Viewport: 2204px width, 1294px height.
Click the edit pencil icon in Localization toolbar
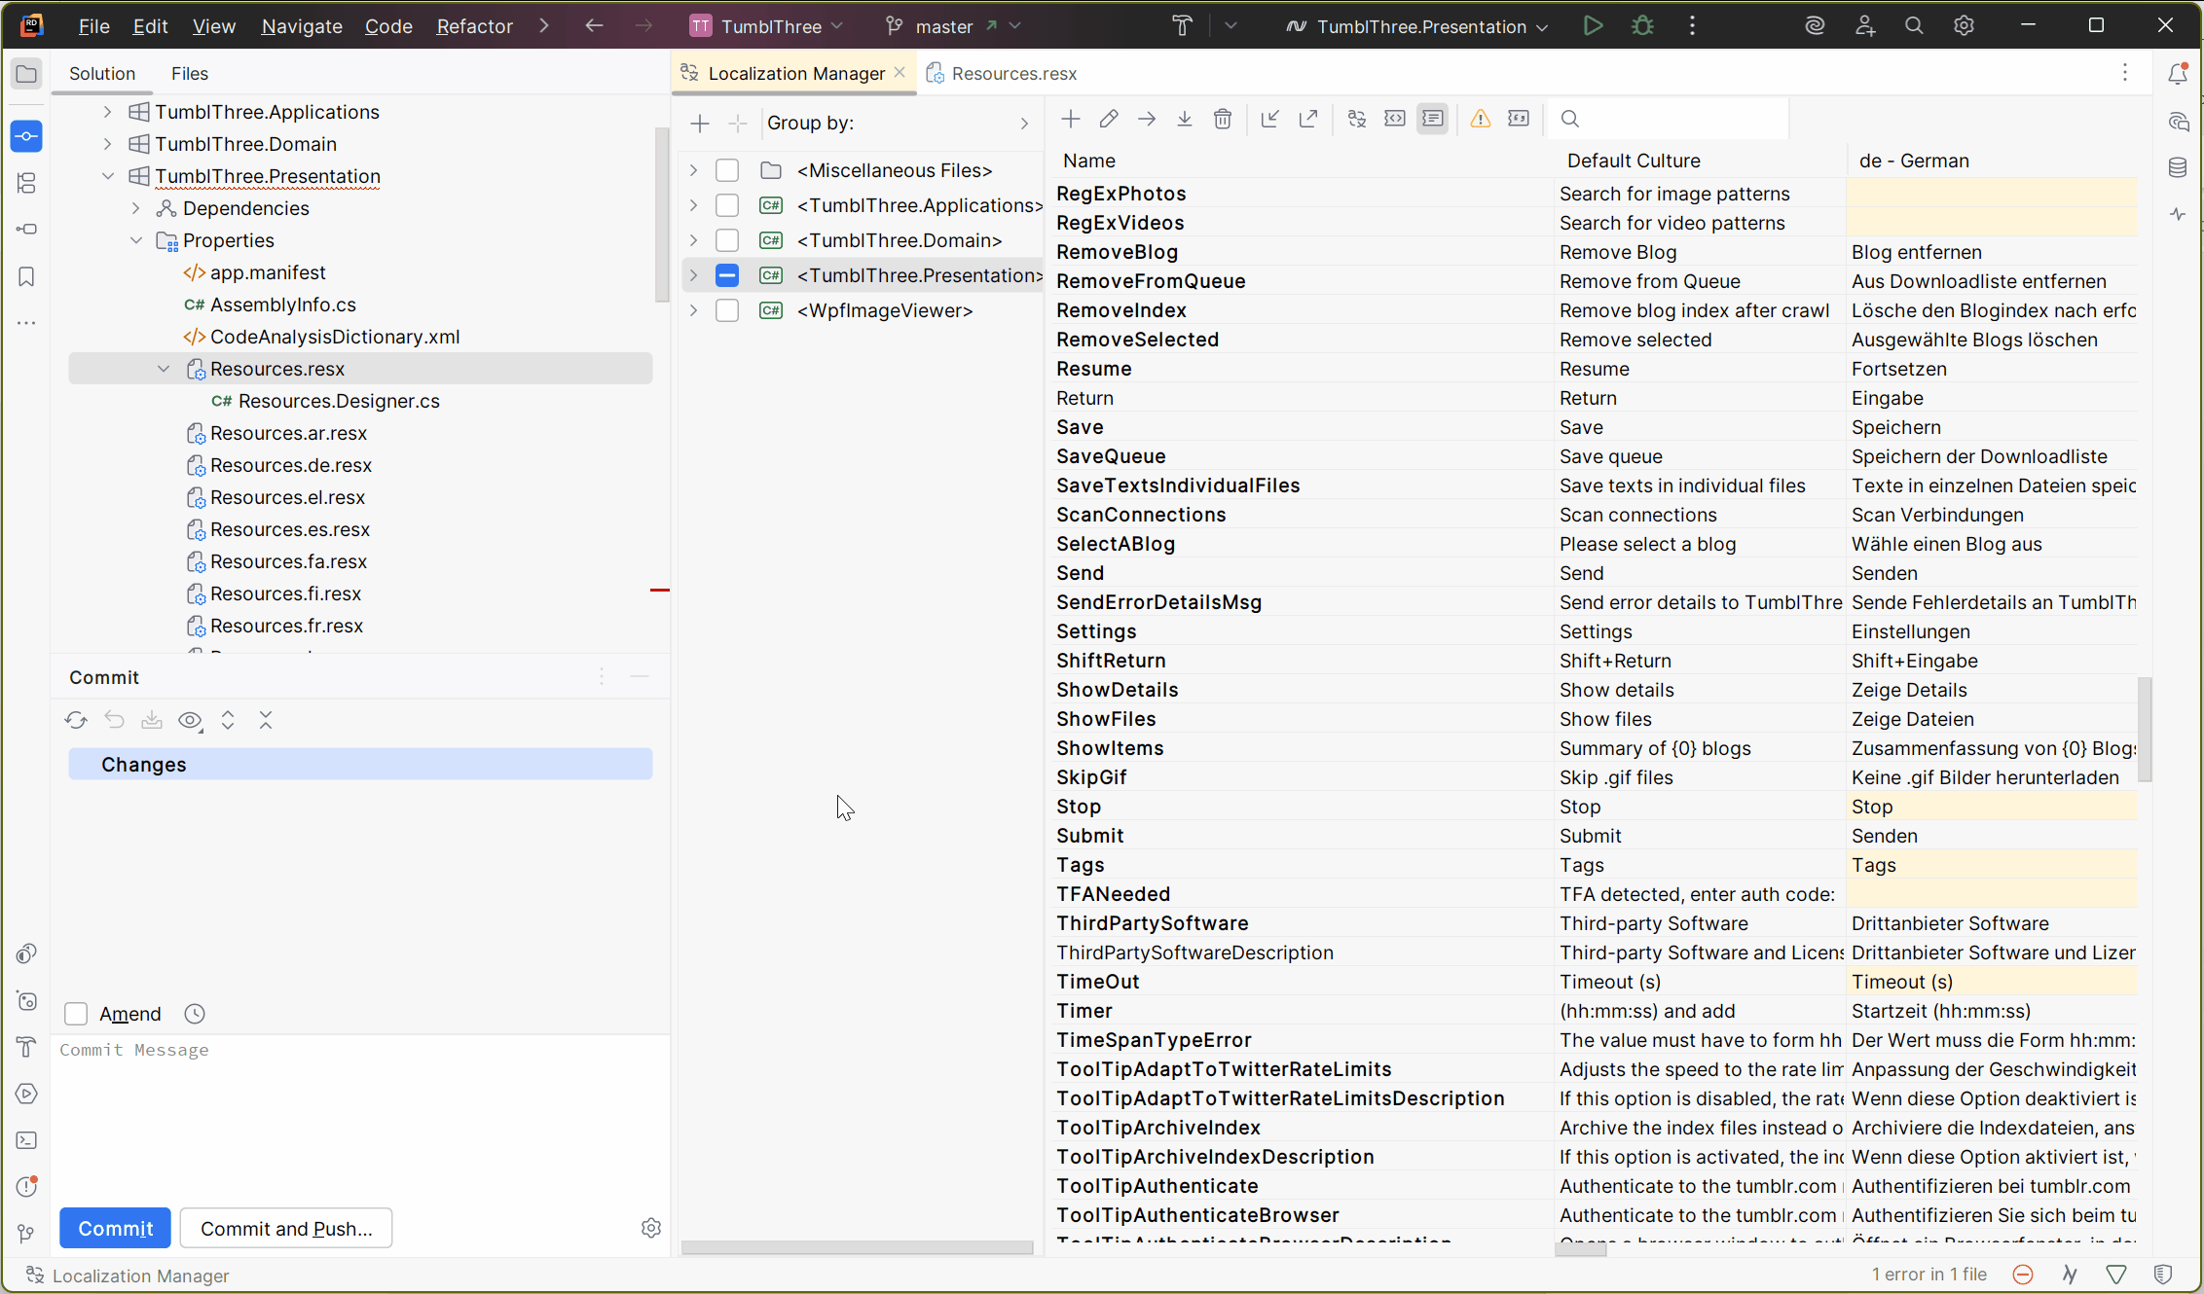pyautogui.click(x=1109, y=120)
